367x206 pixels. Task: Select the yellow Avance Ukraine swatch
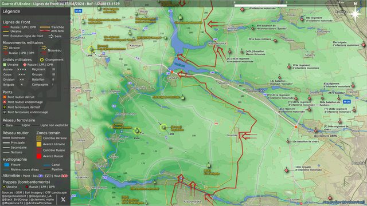click(39, 144)
